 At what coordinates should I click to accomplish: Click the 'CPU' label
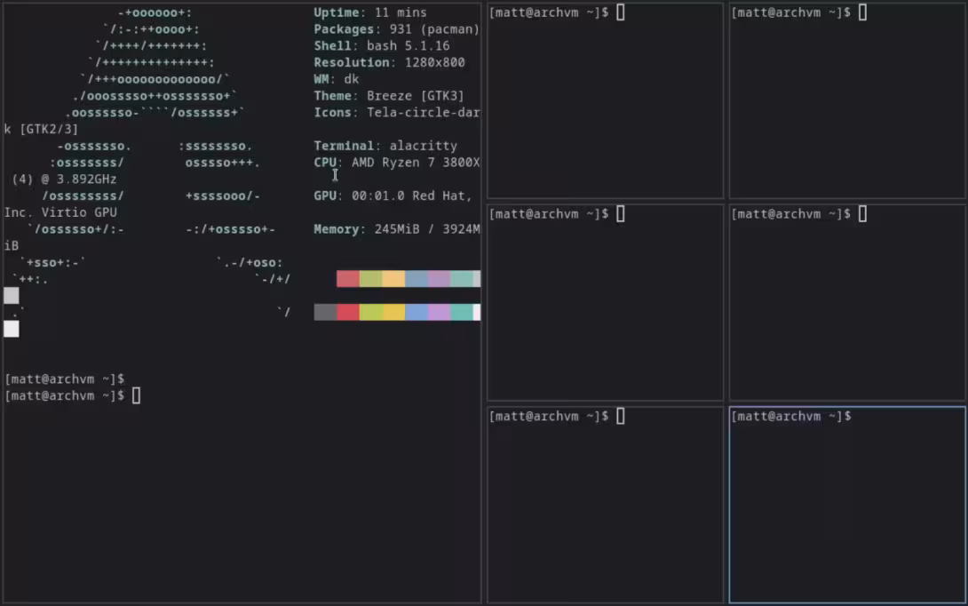325,163
